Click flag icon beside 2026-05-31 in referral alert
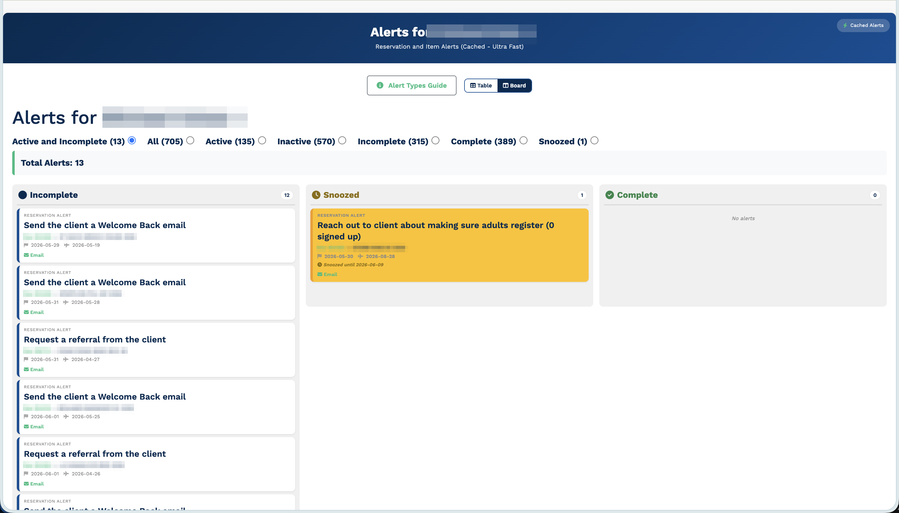The height and width of the screenshot is (513, 899). (x=26, y=360)
